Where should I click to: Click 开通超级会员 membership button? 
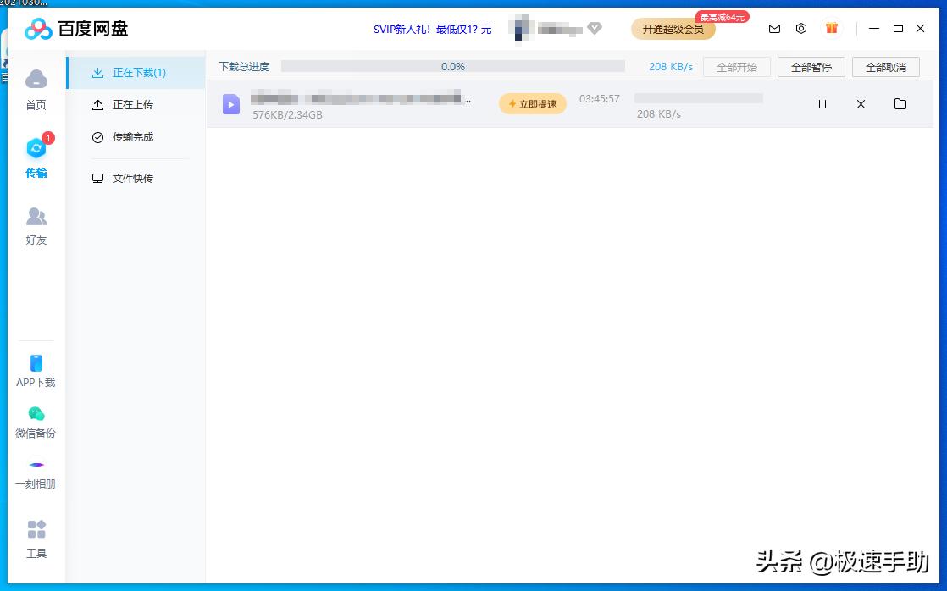pyautogui.click(x=673, y=28)
